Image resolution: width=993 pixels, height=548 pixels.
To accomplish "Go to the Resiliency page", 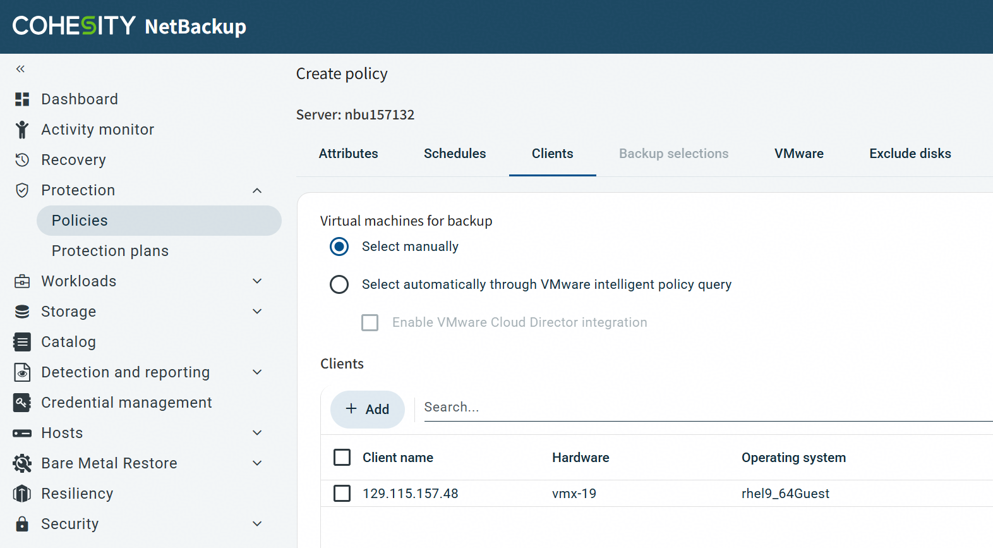I will [77, 494].
